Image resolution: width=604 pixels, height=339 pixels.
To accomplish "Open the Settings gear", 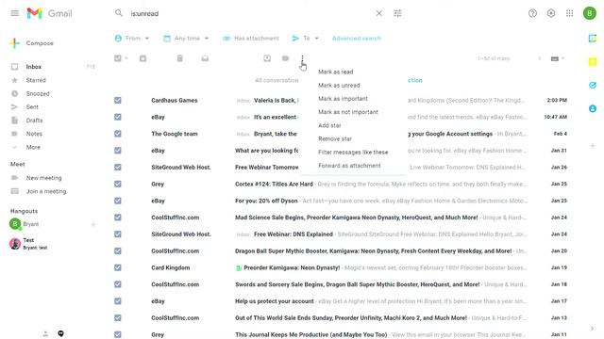I will click(551, 13).
